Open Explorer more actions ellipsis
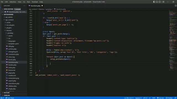The image size is (177, 99). (x=24, y=5)
